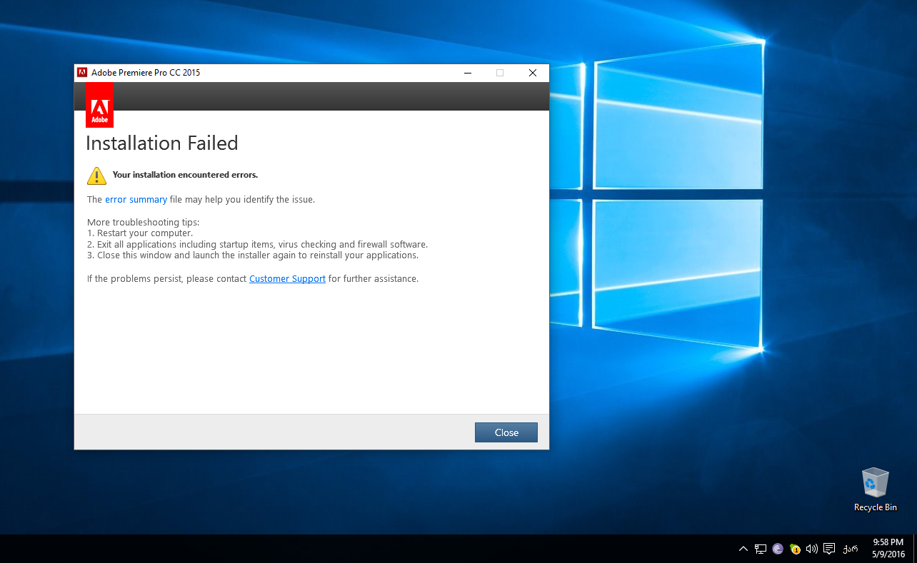The height and width of the screenshot is (563, 917).
Task: Click 'Your installation encountered errors.' message
Action: coord(185,175)
